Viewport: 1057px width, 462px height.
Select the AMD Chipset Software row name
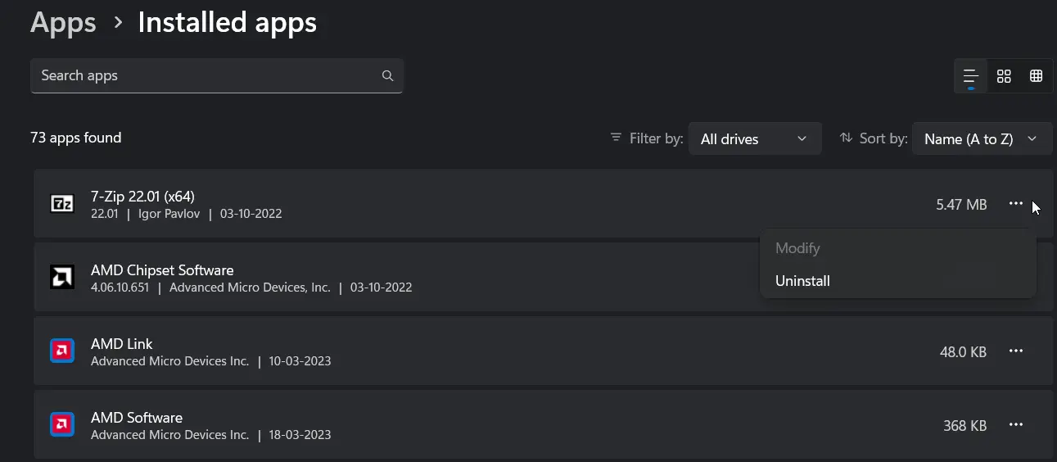[x=162, y=270]
